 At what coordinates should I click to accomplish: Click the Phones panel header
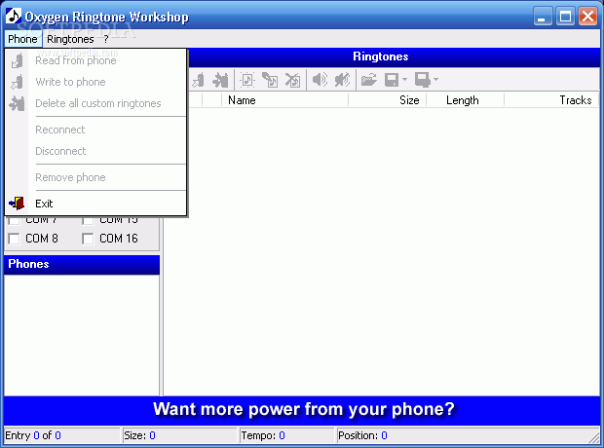click(x=82, y=264)
